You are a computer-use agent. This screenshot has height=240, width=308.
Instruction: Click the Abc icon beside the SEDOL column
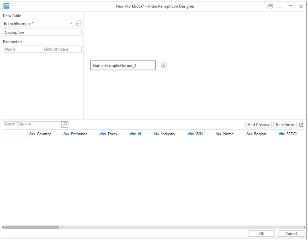[282, 133]
